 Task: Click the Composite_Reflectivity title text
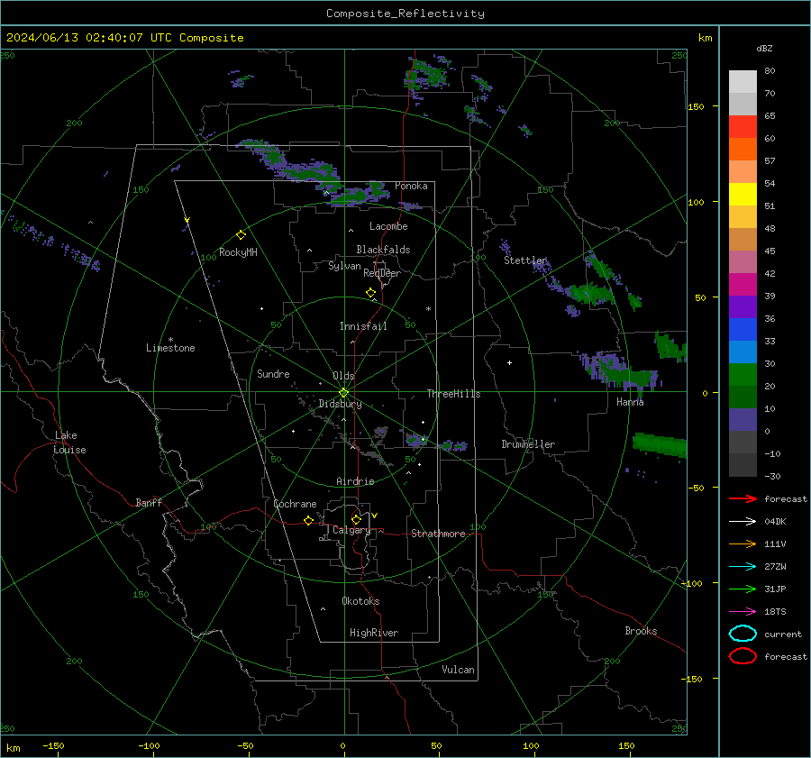(x=405, y=14)
